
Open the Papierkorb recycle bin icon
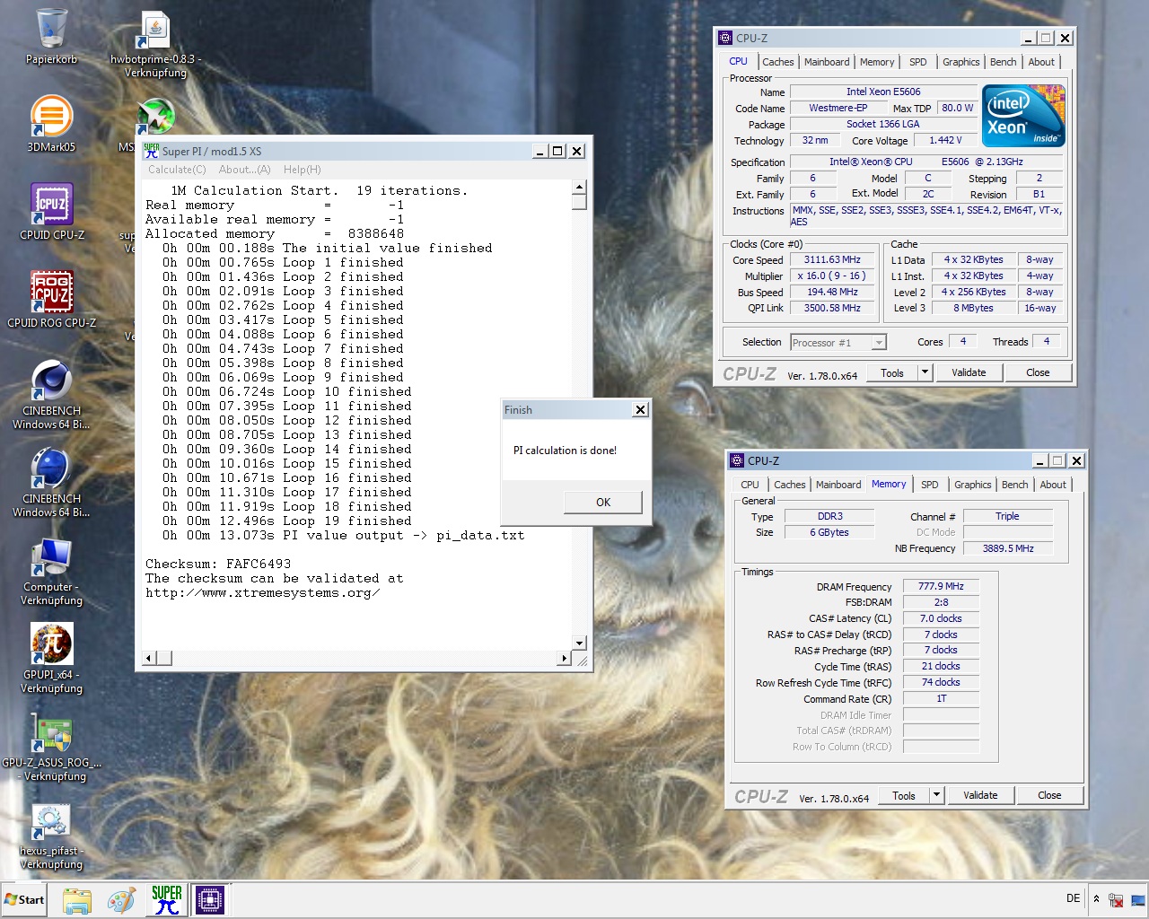tap(52, 36)
